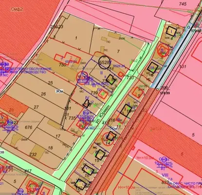This screenshot has width=202, height=195.
Task: Click the ул. Юрмен street label
Action: tap(103, 114)
